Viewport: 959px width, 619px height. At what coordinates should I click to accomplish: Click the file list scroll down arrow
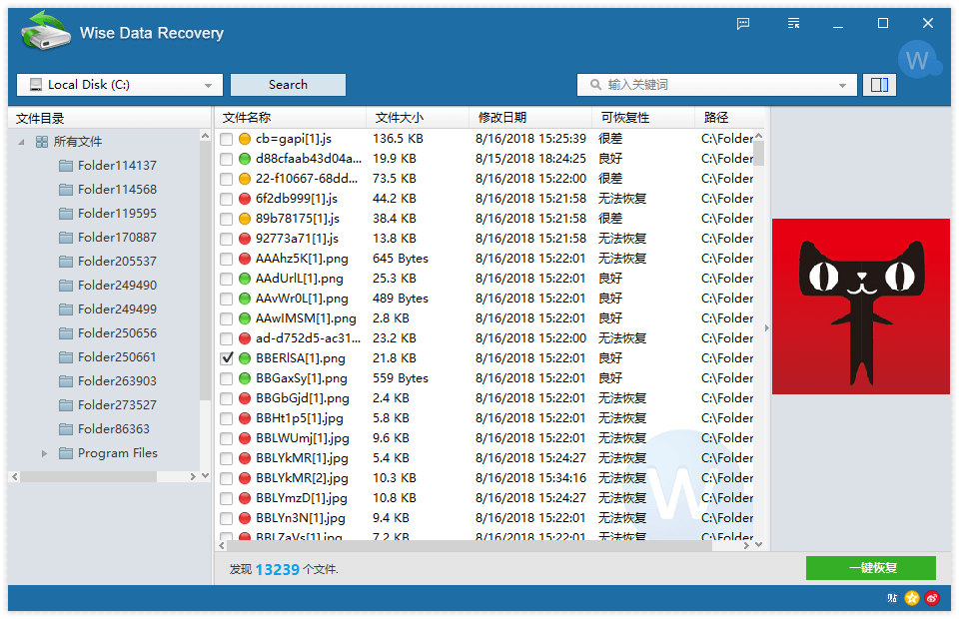pyautogui.click(x=758, y=544)
